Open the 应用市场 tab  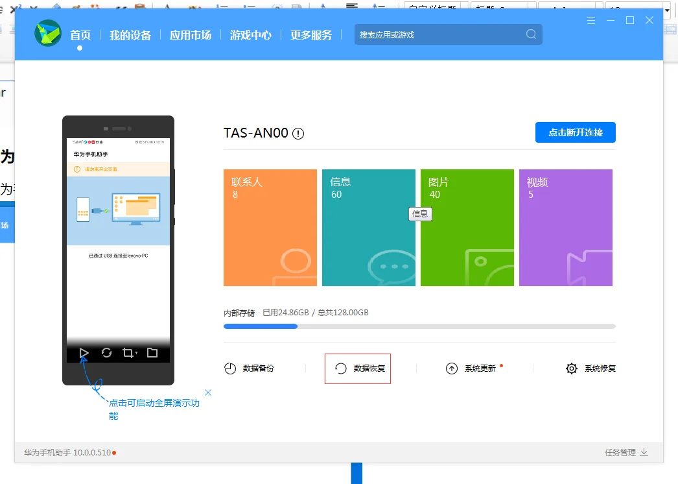[191, 35]
